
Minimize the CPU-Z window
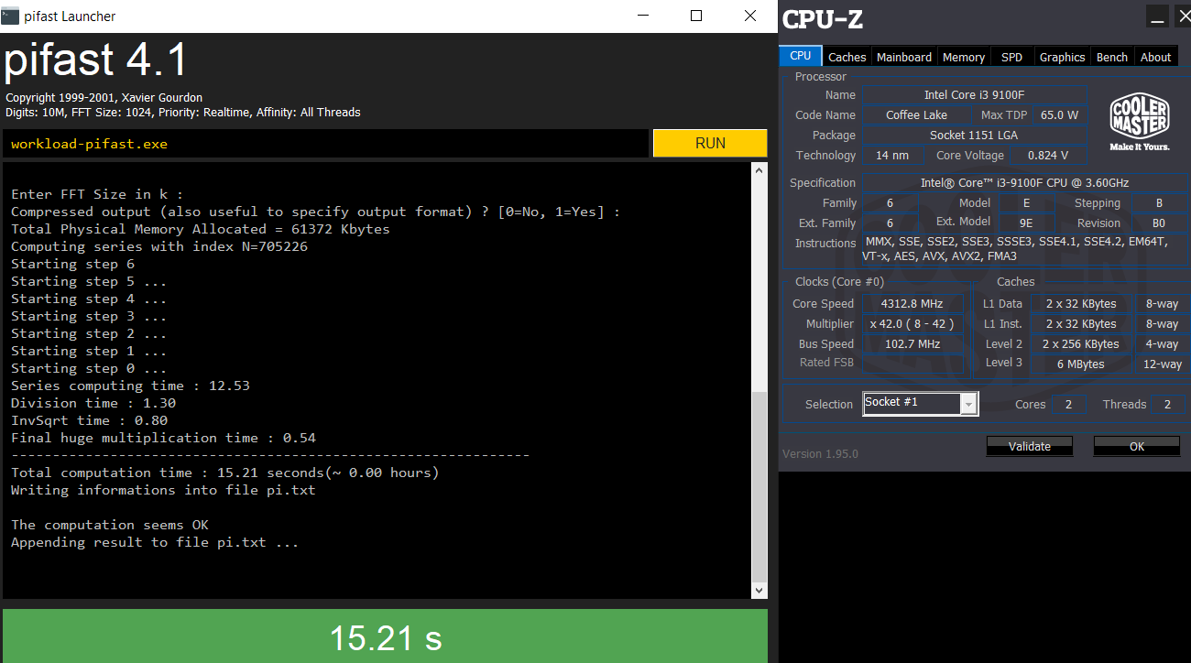tap(1158, 16)
